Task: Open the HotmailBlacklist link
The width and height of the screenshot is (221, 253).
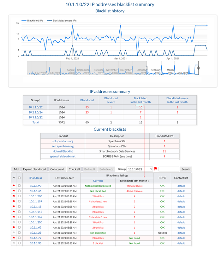Action: click(63, 151)
